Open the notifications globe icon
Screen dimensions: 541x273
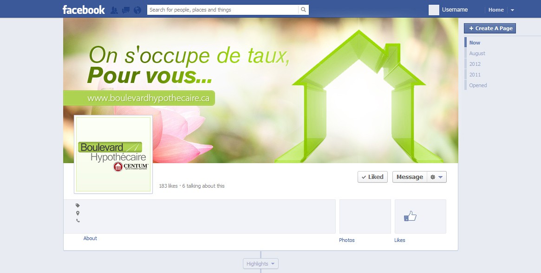click(x=137, y=10)
